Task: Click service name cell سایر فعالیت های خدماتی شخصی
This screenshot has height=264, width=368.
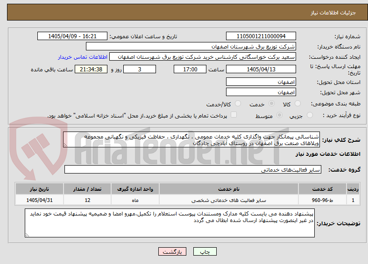Action: [229, 200]
